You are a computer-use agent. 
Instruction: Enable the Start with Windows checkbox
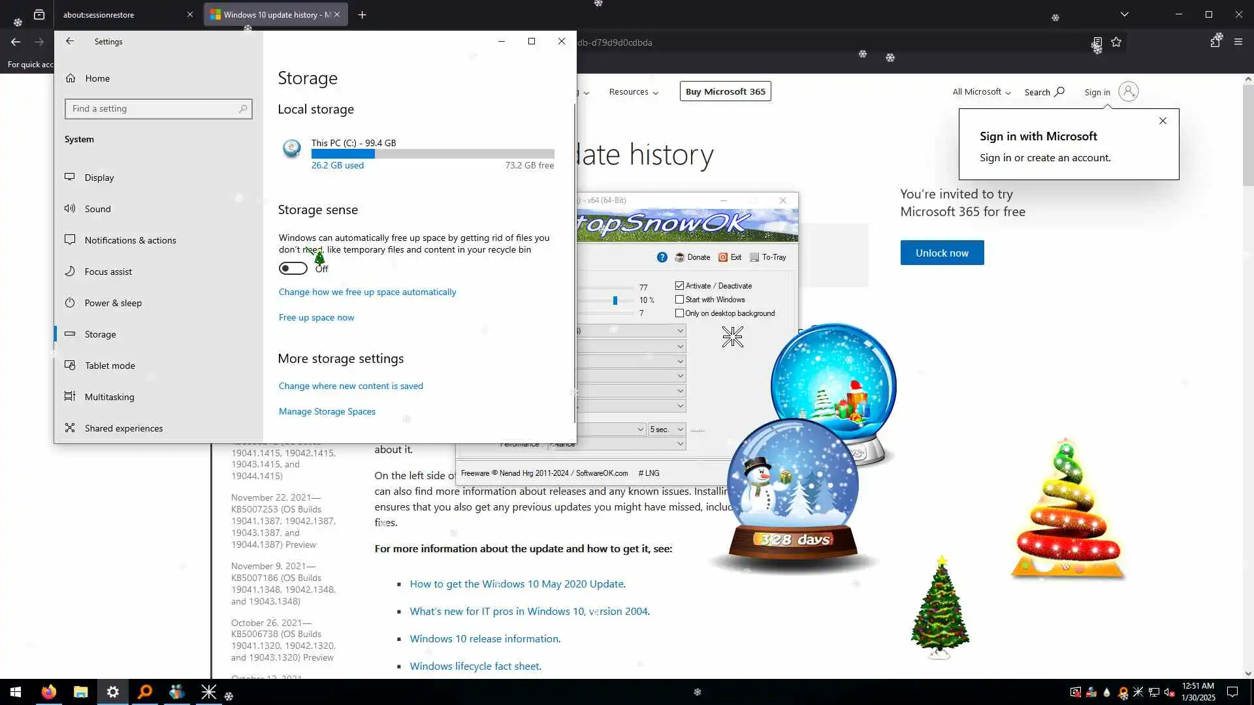[x=679, y=300]
